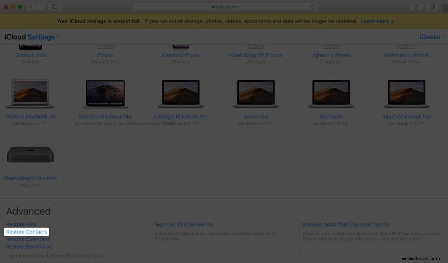Image resolution: width=448 pixels, height=263 pixels.
Task: Open the Safari Share button
Action: click(x=417, y=7)
